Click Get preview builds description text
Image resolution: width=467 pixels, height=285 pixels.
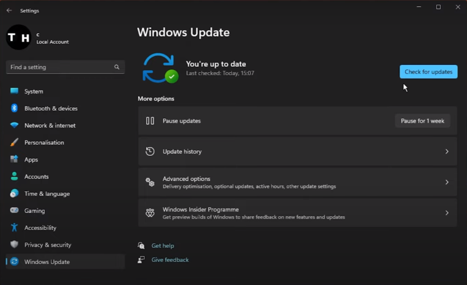(254, 217)
